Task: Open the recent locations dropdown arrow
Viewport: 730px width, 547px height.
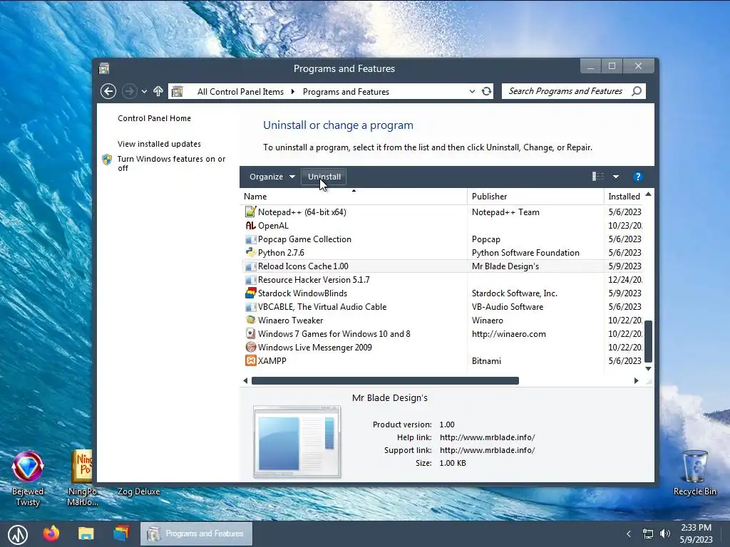Action: [x=144, y=91]
